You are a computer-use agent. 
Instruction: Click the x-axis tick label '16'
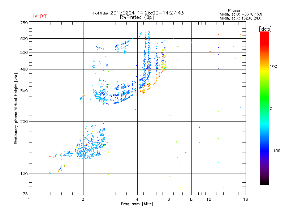pyautogui.click(x=246, y=199)
